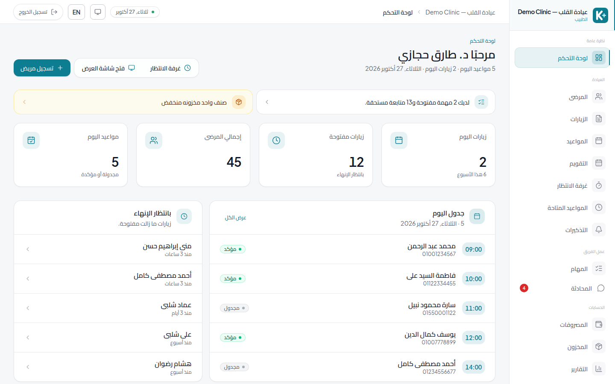This screenshot has width=615, height=384.
Task: Click مؤكد status badge for يوسف كمال الدين
Action: coord(233,337)
